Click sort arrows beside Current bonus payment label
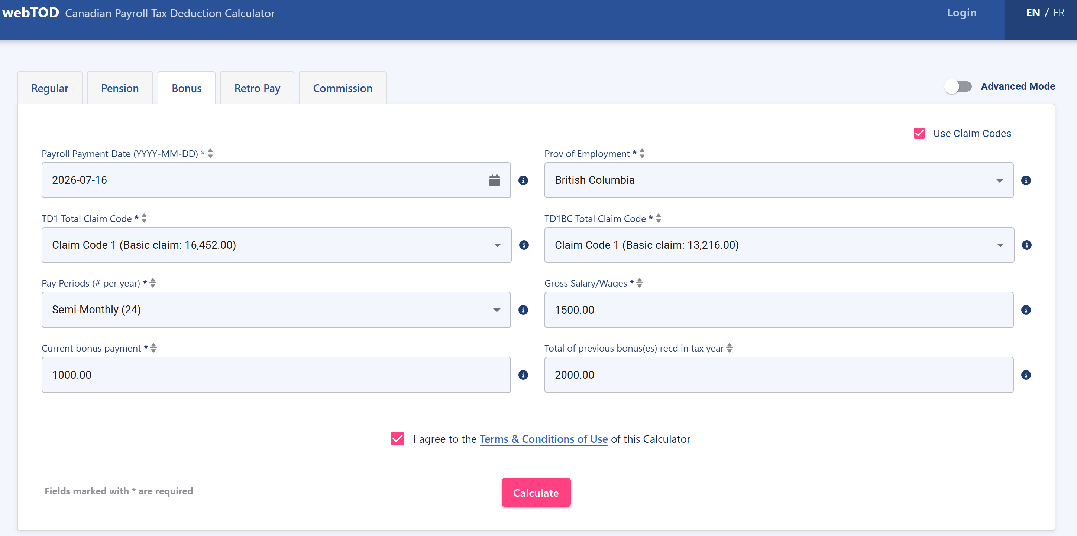Screen dimensions: 1077x536 pyautogui.click(x=153, y=348)
